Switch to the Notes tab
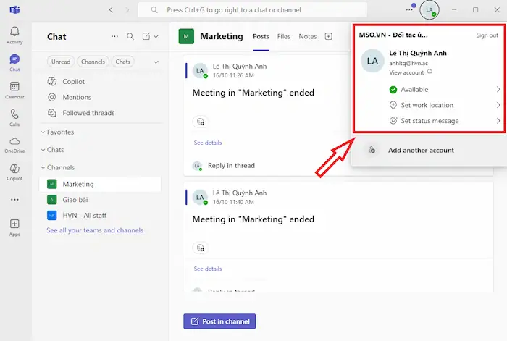 307,36
